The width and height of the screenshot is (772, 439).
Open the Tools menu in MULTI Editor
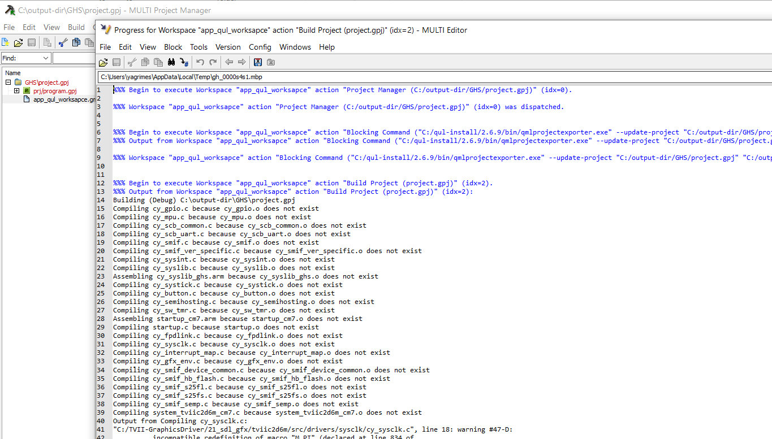pyautogui.click(x=199, y=47)
